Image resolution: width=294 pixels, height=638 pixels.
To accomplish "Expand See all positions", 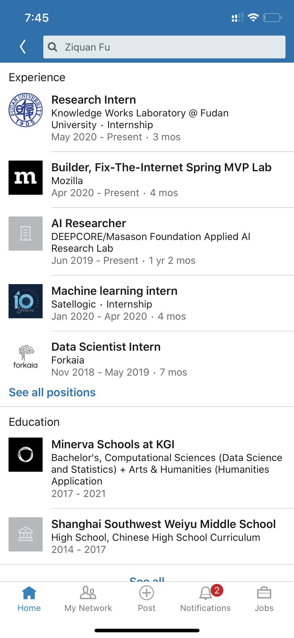I will click(52, 392).
